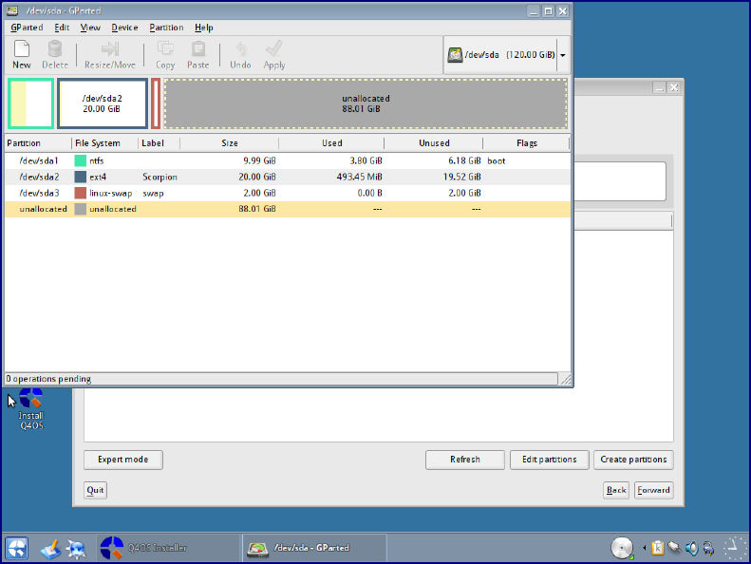Viewport: 751px width, 564px height.
Task: Click the Label column header
Action: click(159, 143)
